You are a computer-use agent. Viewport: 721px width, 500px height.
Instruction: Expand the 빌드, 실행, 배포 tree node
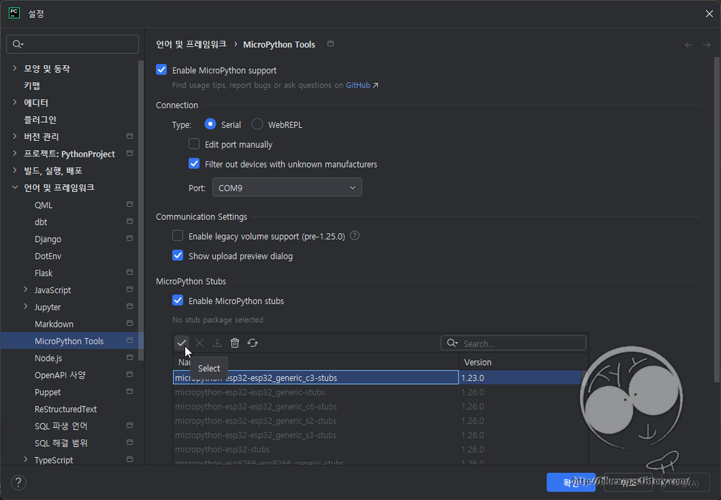click(15, 171)
